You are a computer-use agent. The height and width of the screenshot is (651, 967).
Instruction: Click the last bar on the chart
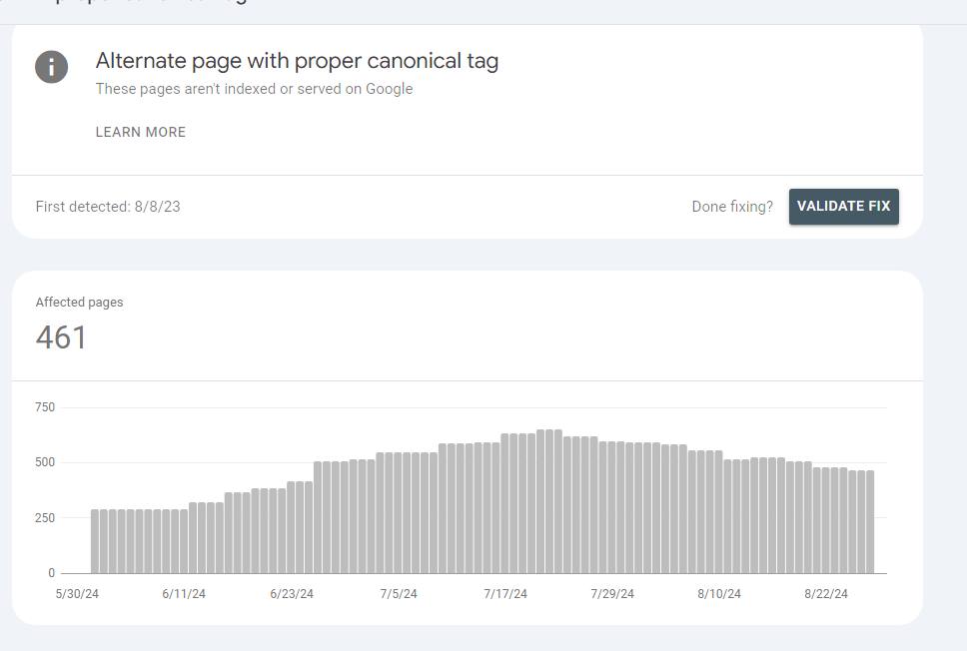click(870, 522)
